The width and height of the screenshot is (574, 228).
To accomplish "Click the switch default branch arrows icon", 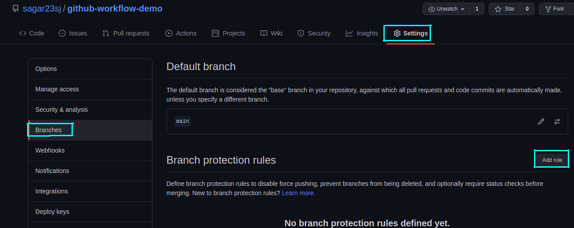I will point(557,122).
